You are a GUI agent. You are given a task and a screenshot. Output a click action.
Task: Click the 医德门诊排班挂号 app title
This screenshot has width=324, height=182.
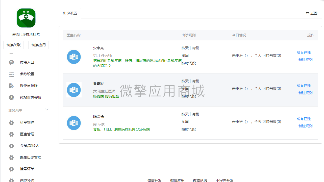point(26,34)
